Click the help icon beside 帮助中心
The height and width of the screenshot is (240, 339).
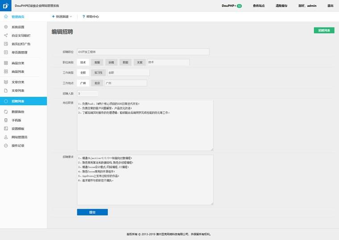(83, 17)
